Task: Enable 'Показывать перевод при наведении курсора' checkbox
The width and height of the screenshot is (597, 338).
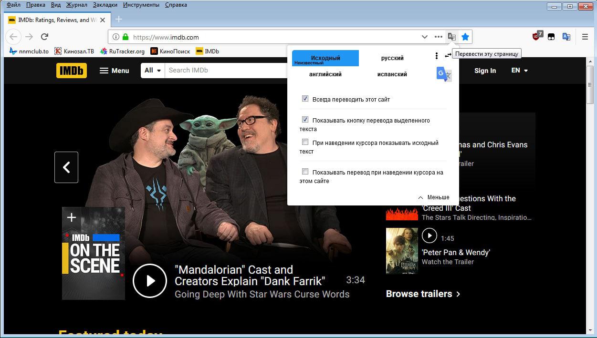Action: pos(305,172)
